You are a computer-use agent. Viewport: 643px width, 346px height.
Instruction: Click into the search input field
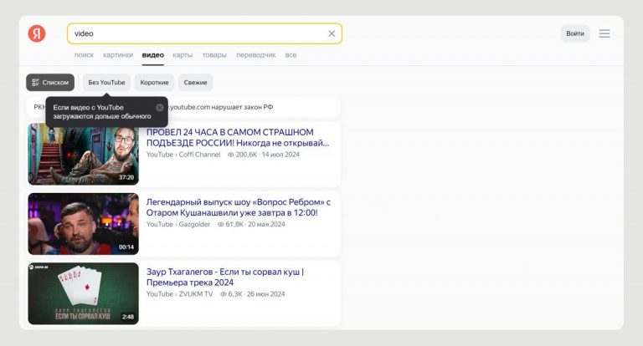(x=193, y=33)
